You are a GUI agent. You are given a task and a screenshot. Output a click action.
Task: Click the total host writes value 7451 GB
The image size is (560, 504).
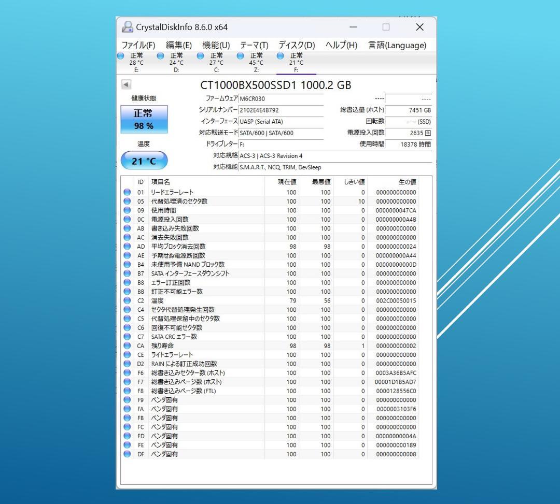tap(408, 110)
